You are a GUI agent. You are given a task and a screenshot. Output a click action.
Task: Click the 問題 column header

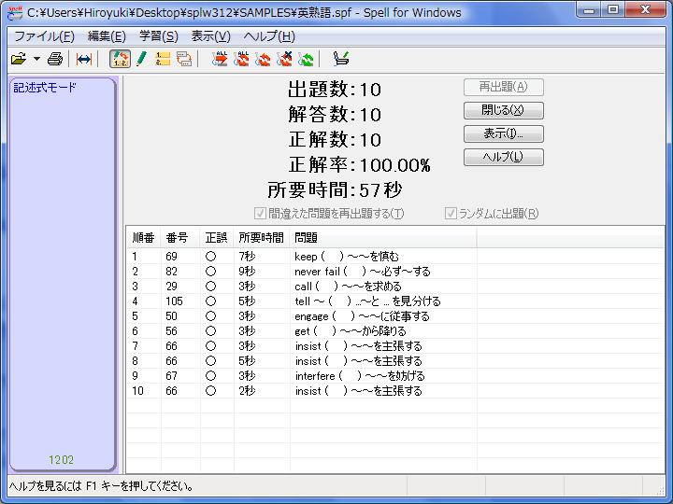[383, 237]
